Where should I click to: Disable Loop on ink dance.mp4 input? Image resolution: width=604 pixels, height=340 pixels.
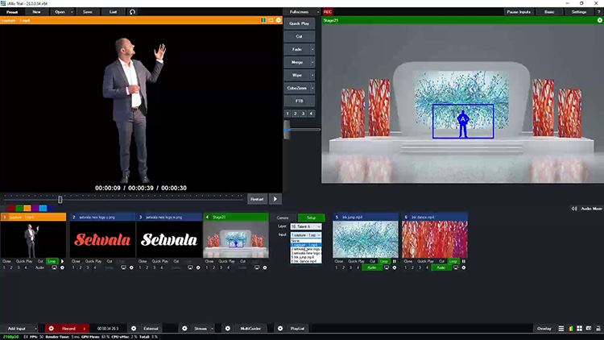453,261
